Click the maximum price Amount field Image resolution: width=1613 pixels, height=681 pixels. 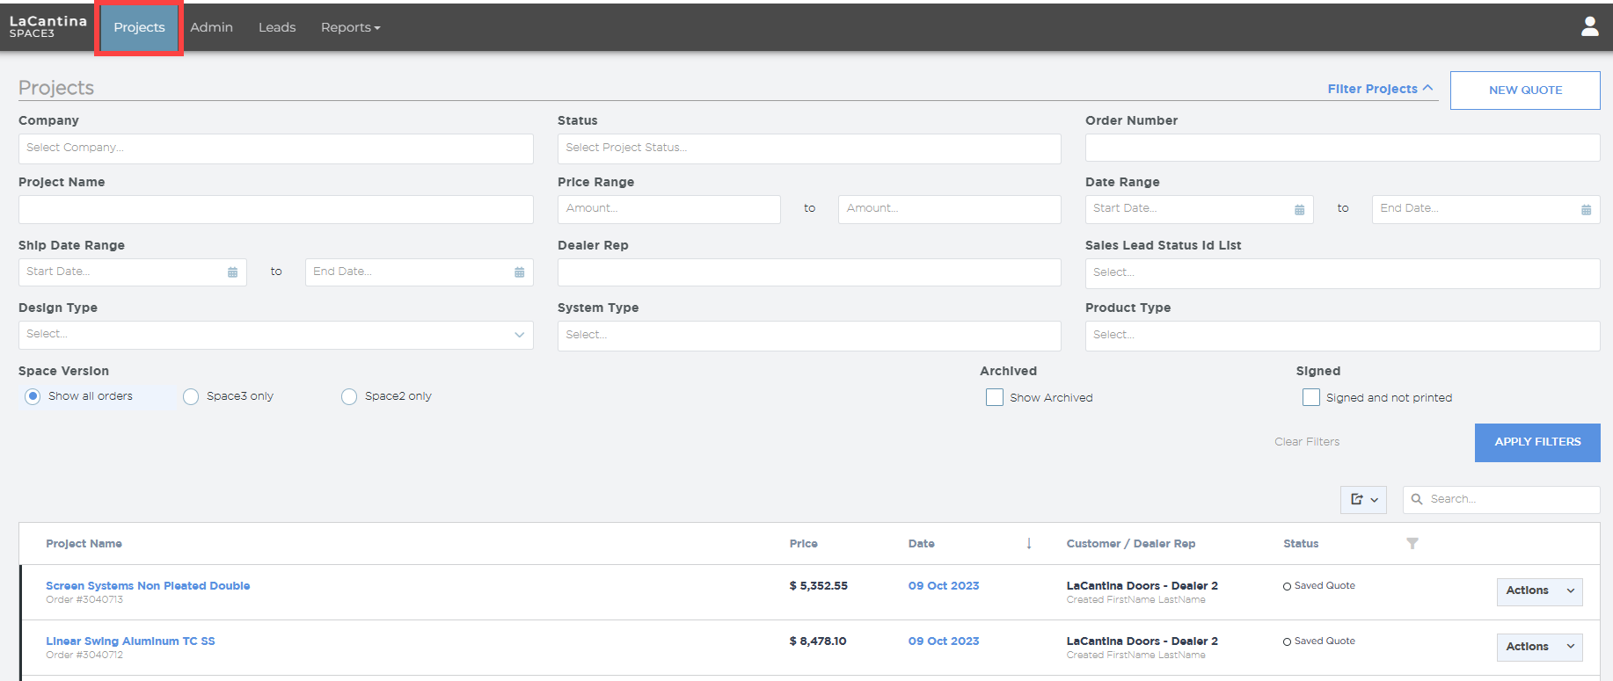point(949,209)
